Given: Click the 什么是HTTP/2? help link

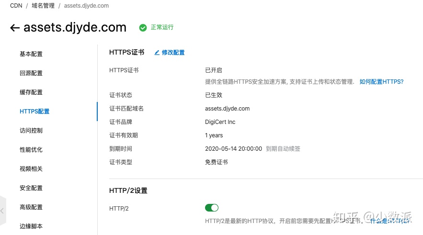Looking at the screenshot, I should (x=390, y=221).
